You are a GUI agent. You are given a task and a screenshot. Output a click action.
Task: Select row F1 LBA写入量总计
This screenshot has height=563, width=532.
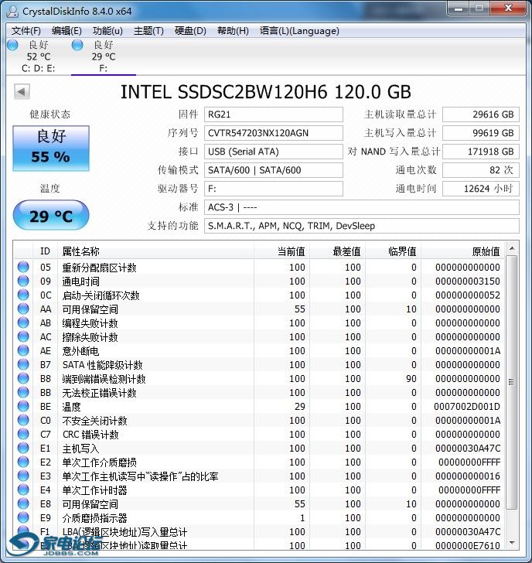[x=259, y=532]
